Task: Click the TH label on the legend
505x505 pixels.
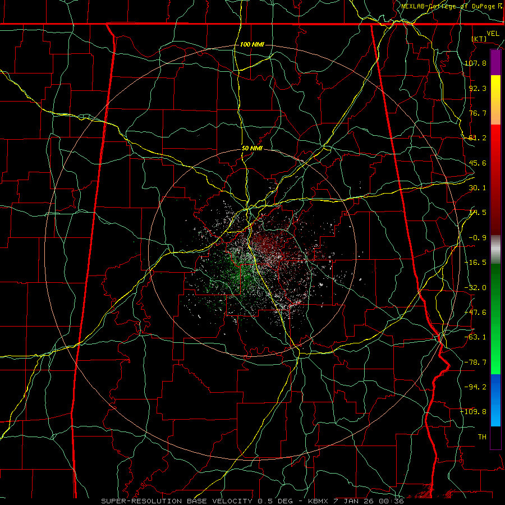Action: pyautogui.click(x=482, y=437)
